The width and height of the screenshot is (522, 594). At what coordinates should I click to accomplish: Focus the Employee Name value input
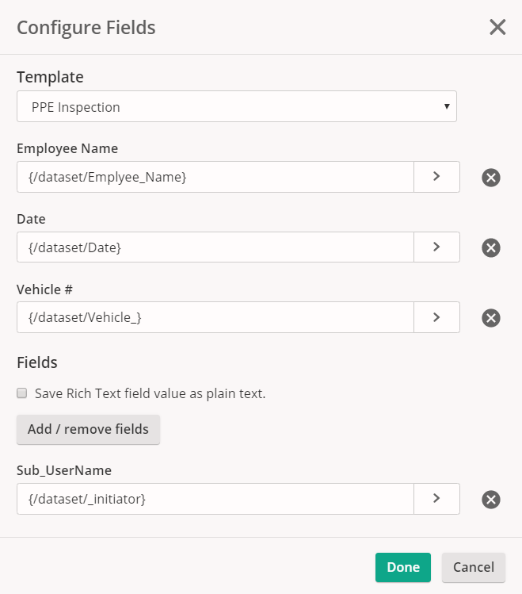pyautogui.click(x=215, y=177)
